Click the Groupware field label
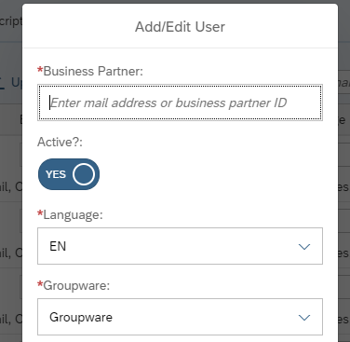350x342 pixels. [74, 285]
